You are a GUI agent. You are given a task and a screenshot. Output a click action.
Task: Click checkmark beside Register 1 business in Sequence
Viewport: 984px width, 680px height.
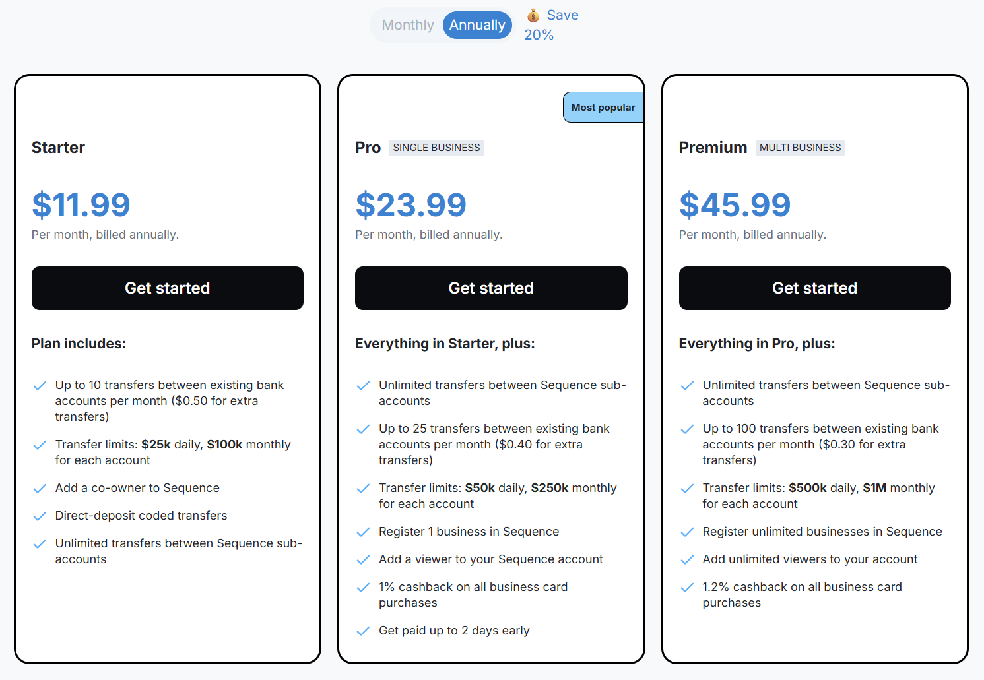point(363,532)
